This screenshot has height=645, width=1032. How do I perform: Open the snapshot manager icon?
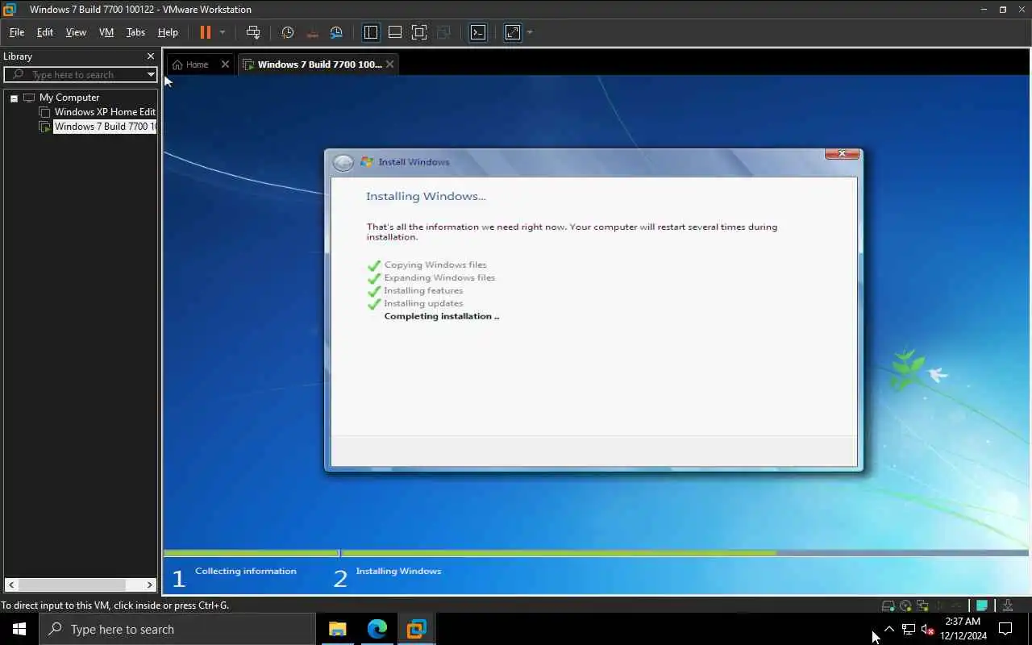click(x=336, y=32)
